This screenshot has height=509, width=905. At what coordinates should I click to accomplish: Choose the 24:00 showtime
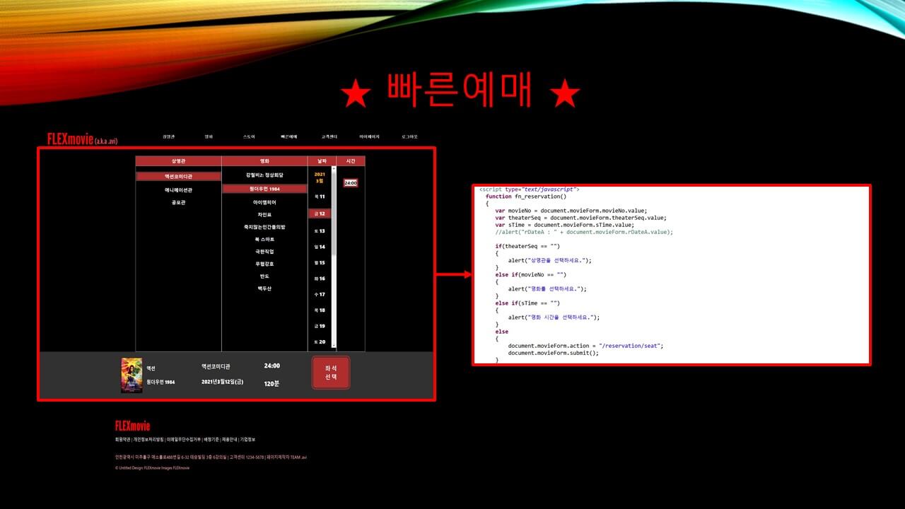click(x=350, y=183)
